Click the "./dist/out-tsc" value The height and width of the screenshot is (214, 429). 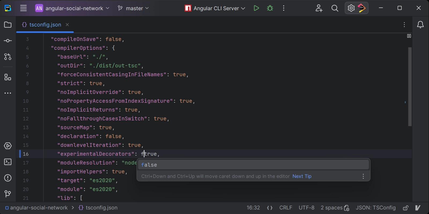point(115,66)
